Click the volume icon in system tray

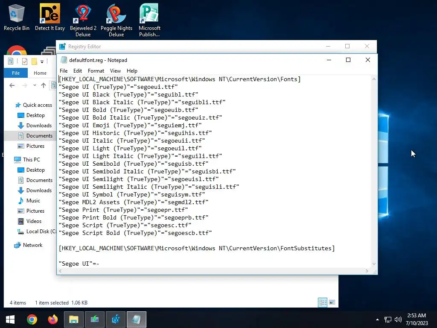pos(398,319)
